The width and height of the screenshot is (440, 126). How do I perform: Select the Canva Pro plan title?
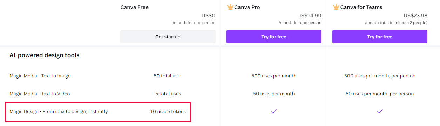247,7
